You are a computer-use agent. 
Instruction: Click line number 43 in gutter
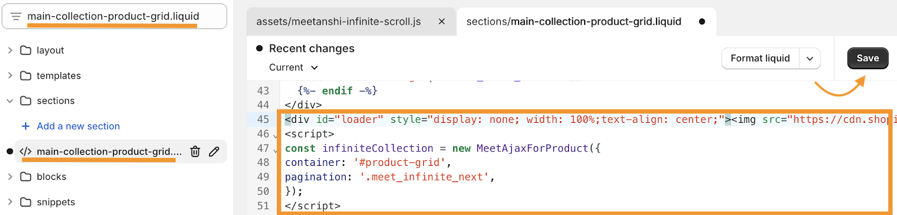pyautogui.click(x=263, y=90)
